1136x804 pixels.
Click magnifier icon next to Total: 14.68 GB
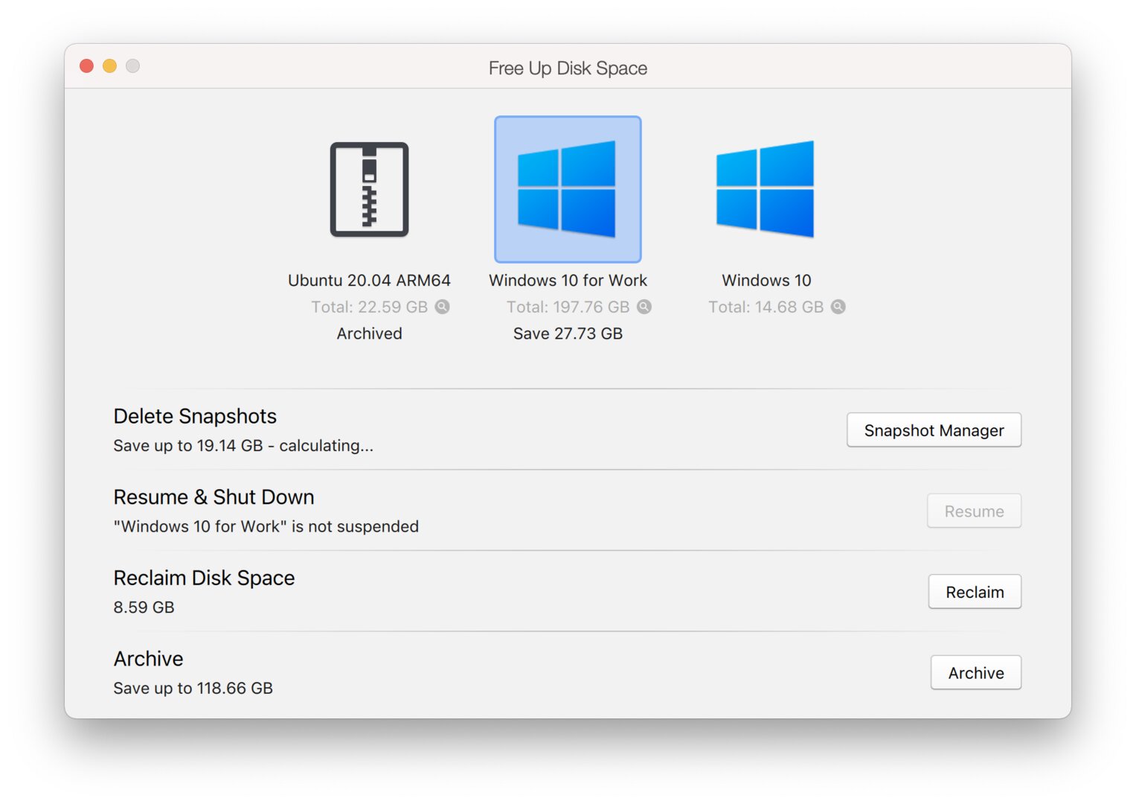pyautogui.click(x=838, y=307)
